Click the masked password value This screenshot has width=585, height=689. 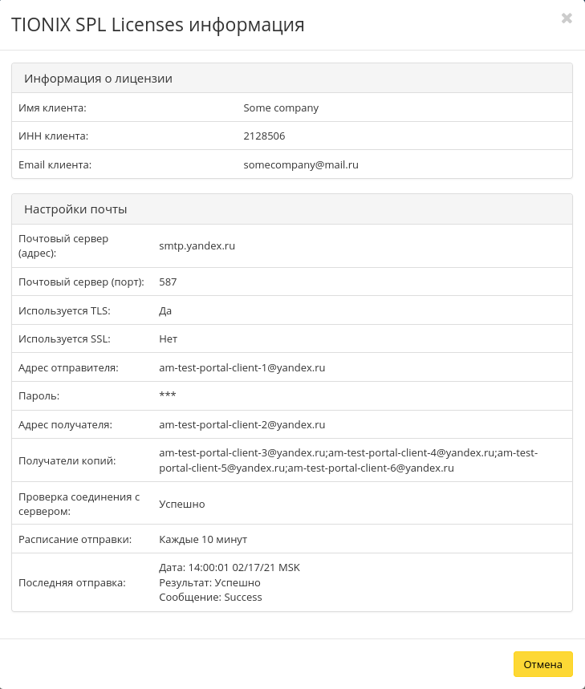point(167,396)
